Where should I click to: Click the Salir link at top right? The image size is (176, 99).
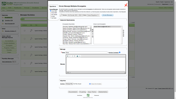172,2
